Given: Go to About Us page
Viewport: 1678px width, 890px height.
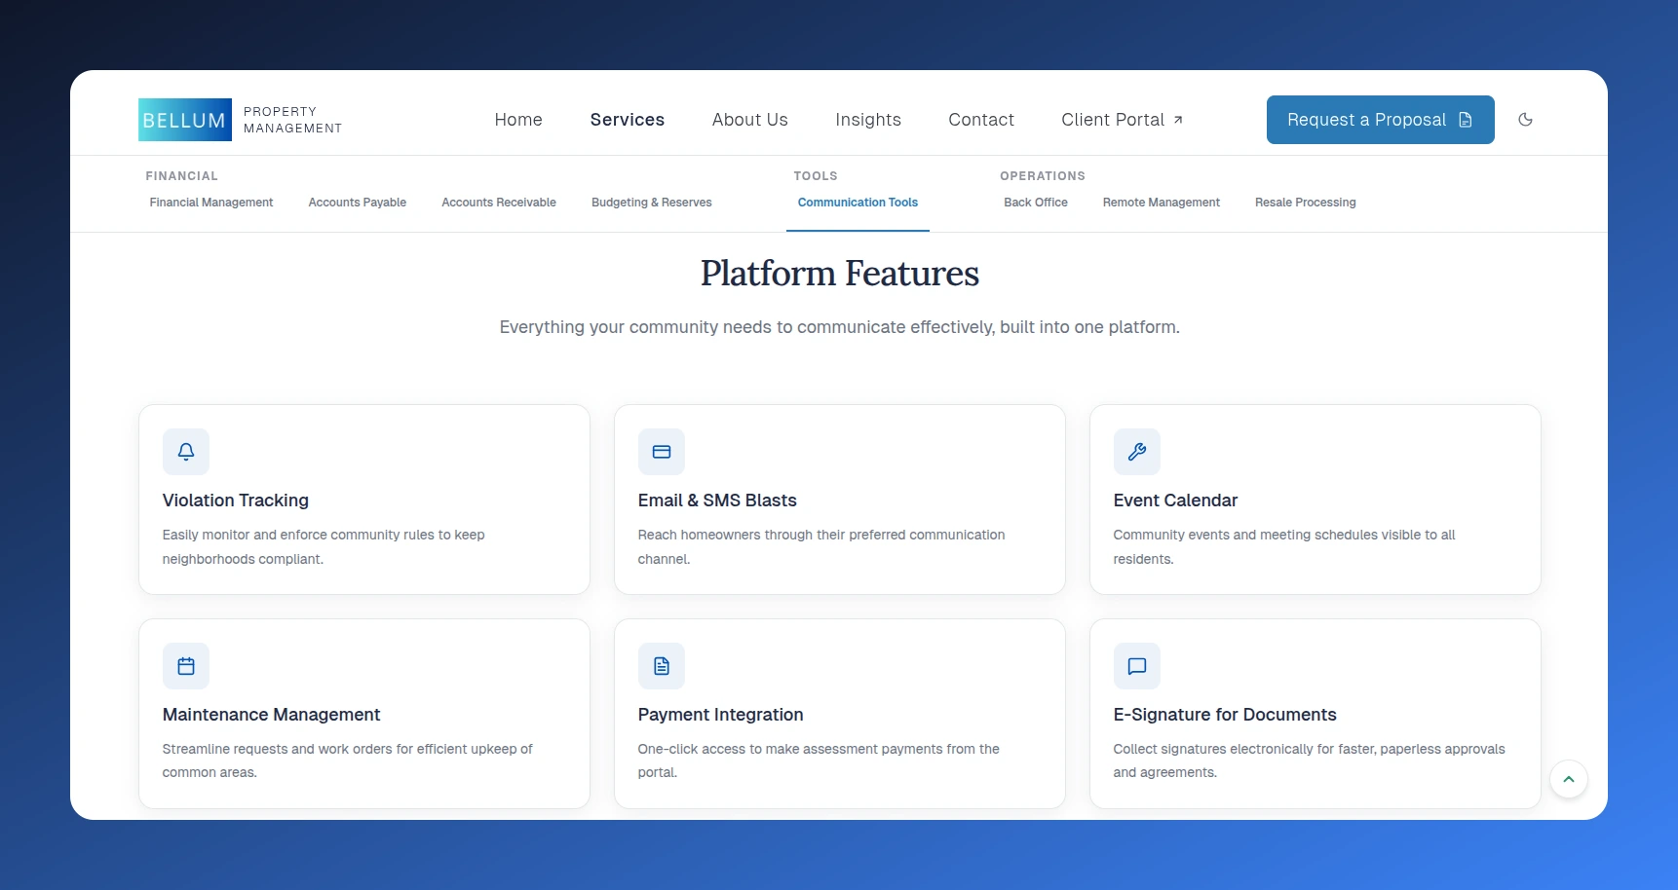Looking at the screenshot, I should (x=750, y=120).
